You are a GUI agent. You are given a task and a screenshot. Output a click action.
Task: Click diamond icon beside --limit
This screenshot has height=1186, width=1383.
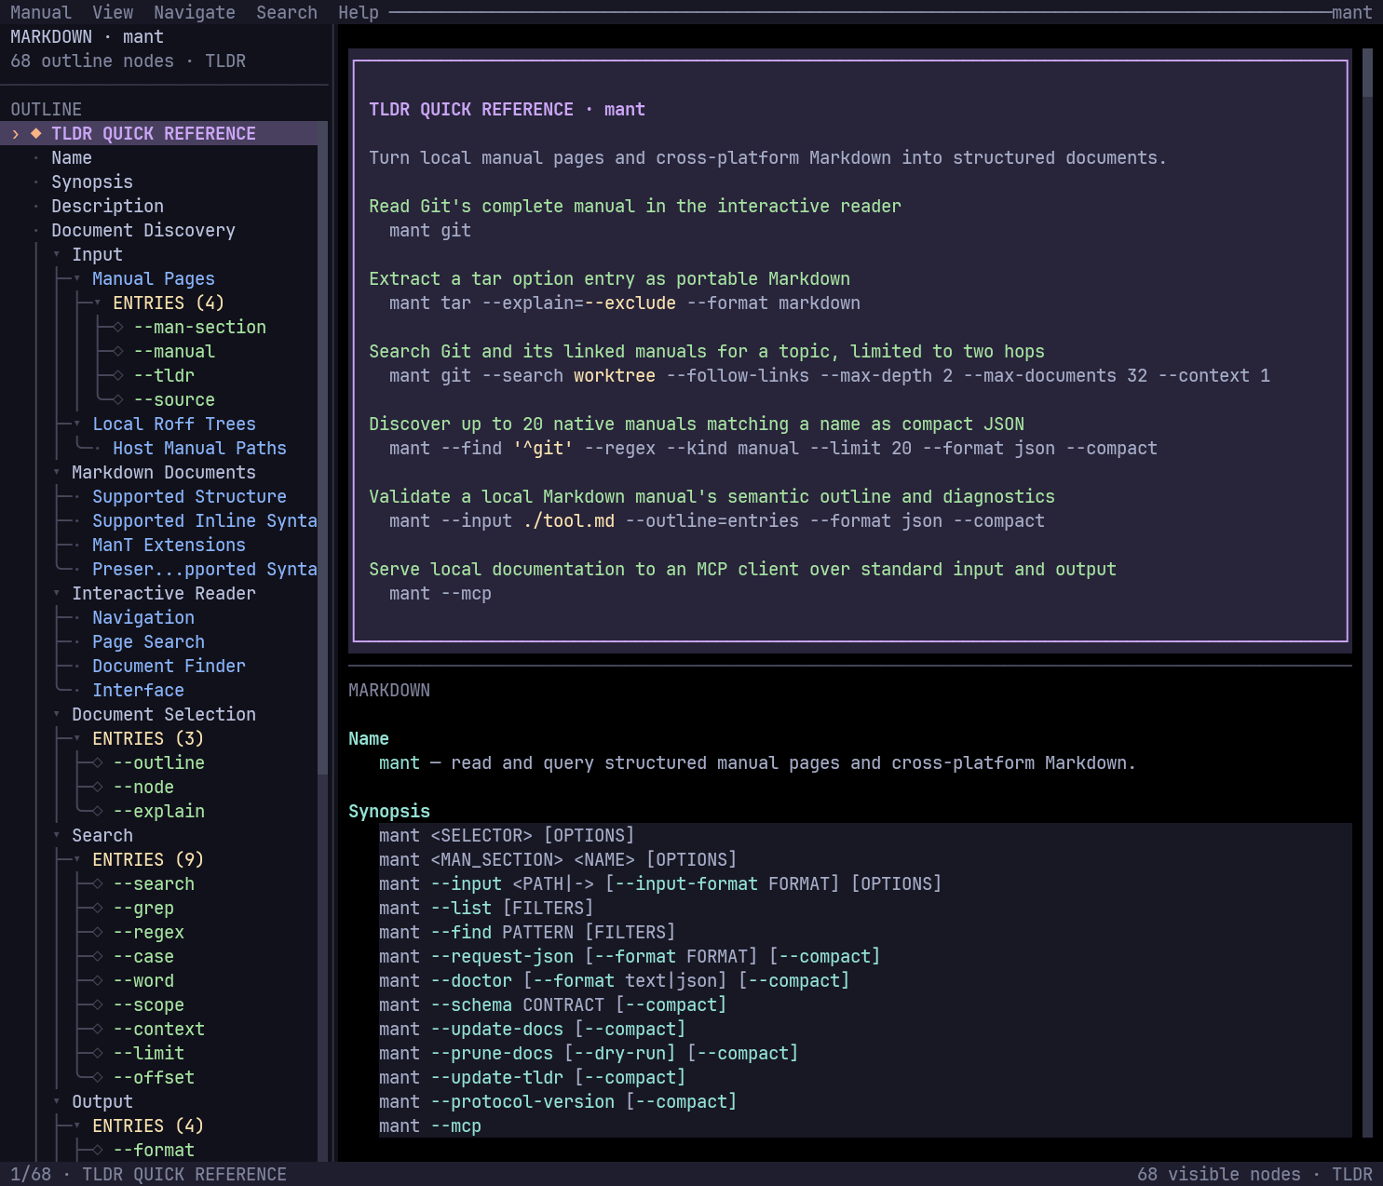[x=98, y=1053]
